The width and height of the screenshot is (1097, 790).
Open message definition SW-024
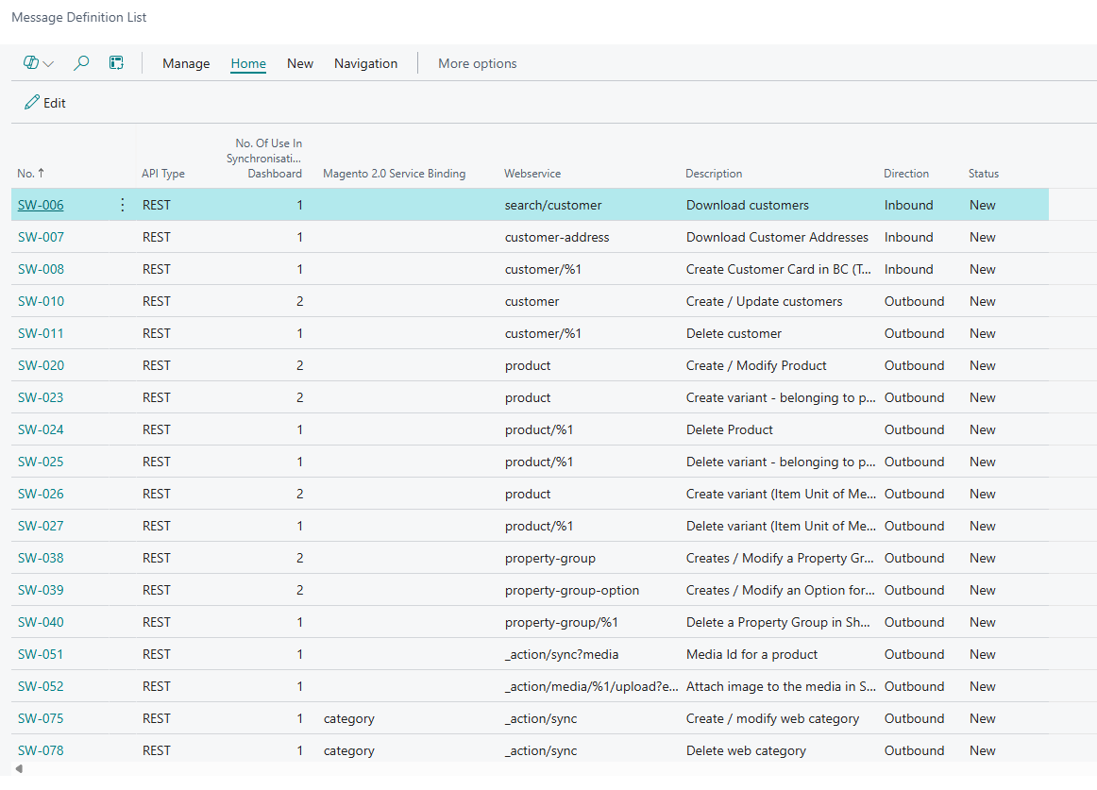(x=41, y=429)
